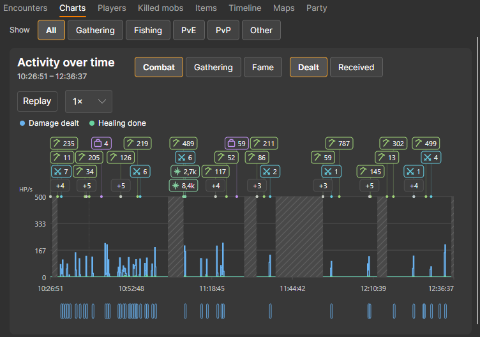Open the gathering 499 badge
Screen dimensions: 480x337
[x=426, y=143]
